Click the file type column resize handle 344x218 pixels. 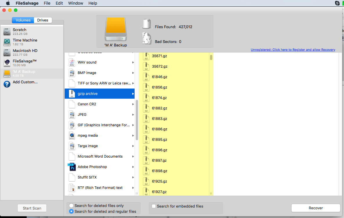137,193
